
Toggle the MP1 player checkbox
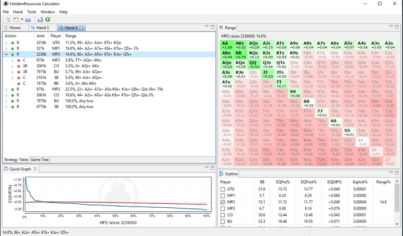click(223, 196)
